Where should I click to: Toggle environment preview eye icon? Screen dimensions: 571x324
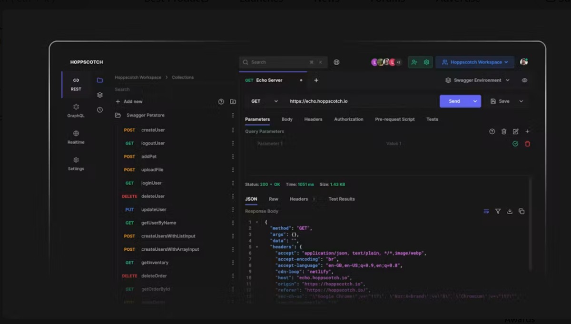pos(524,80)
